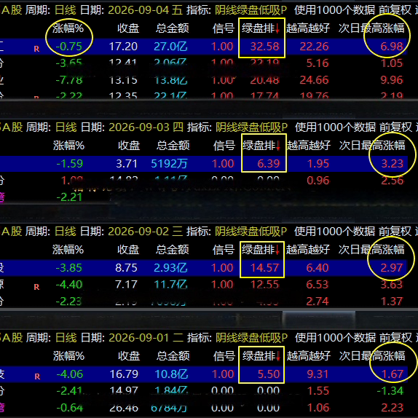418x418 pixels.
Task: Sort by 总金额 column in 2026-09-04 table
Action: [x=172, y=28]
